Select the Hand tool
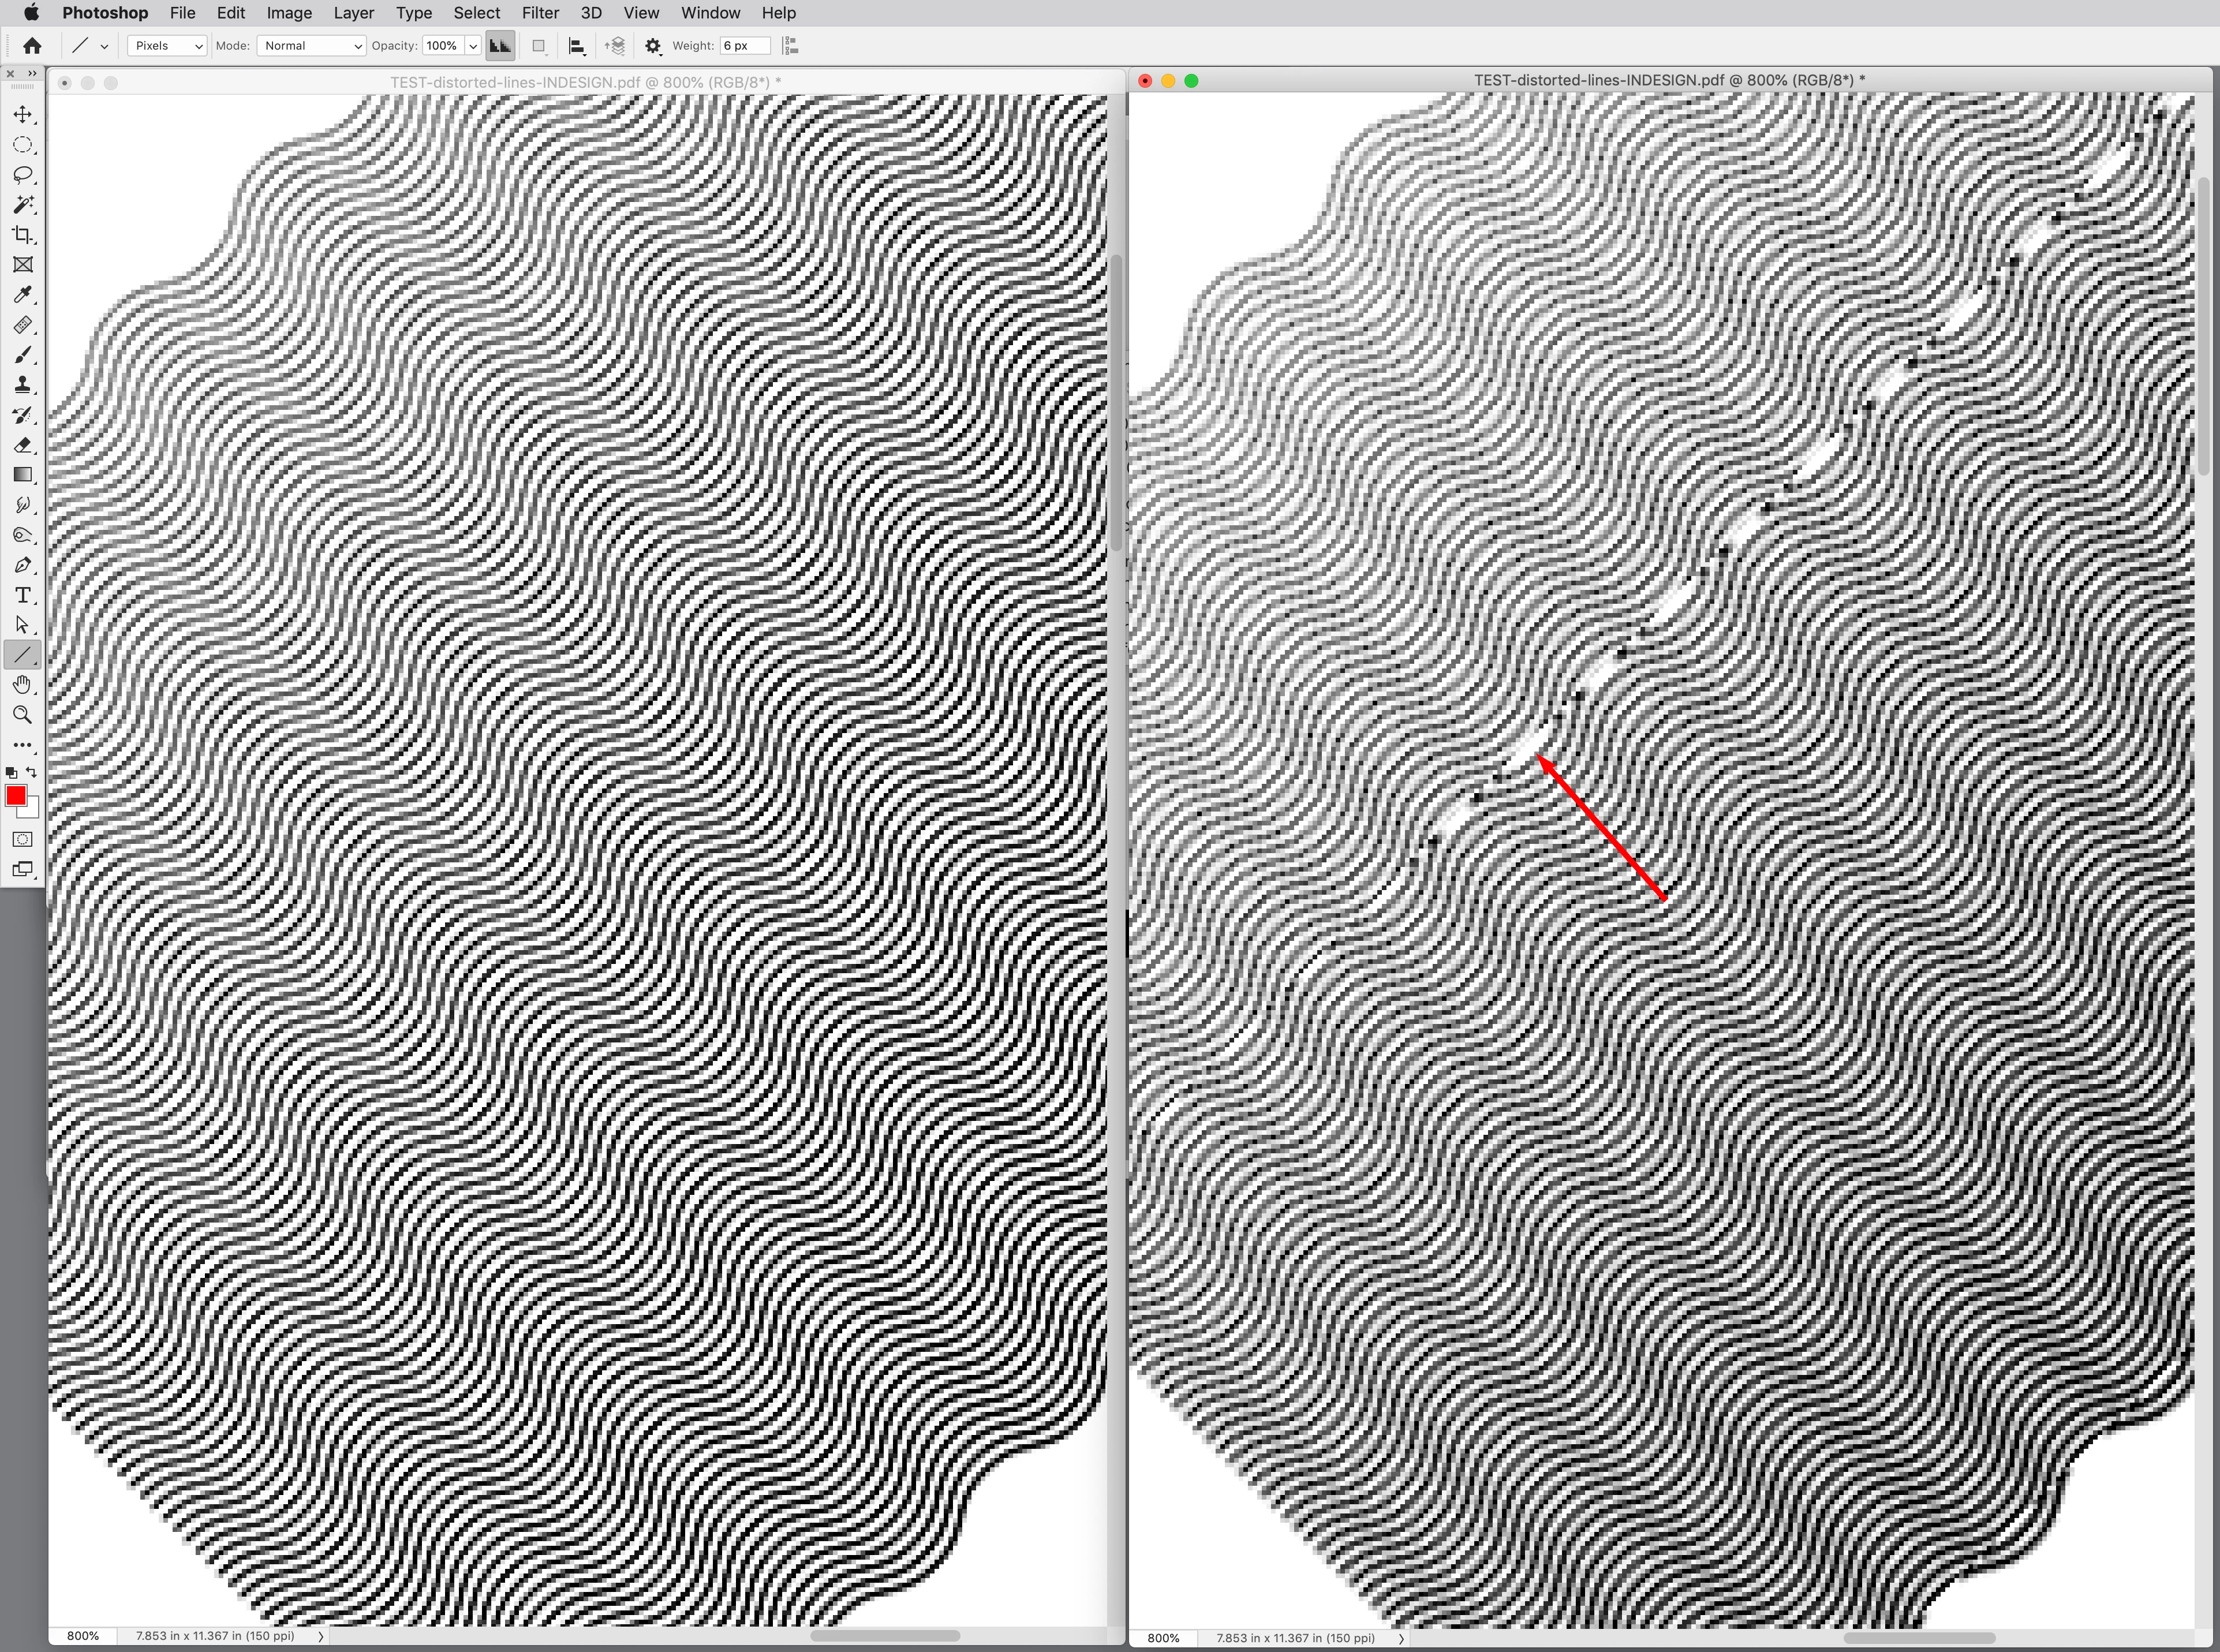 click(x=22, y=685)
